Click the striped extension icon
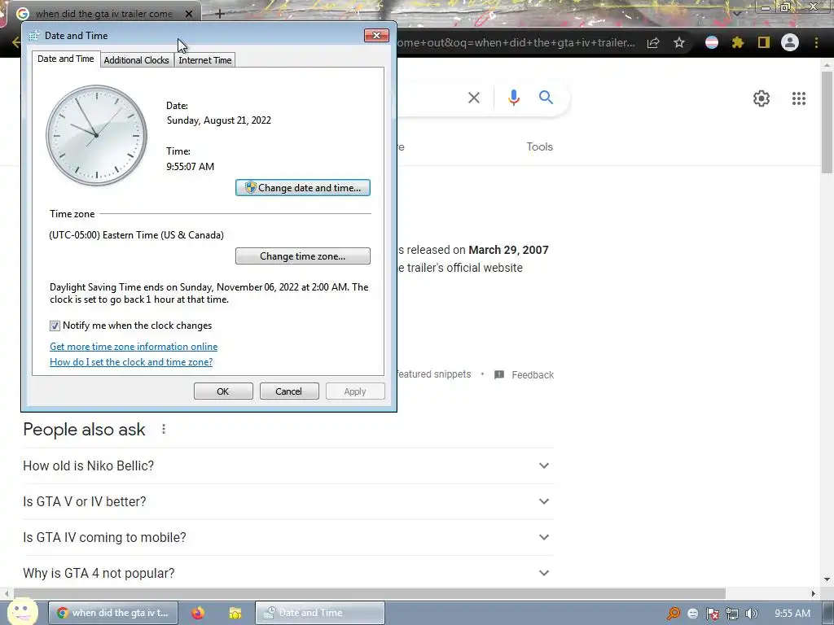The image size is (834, 625). [x=711, y=42]
